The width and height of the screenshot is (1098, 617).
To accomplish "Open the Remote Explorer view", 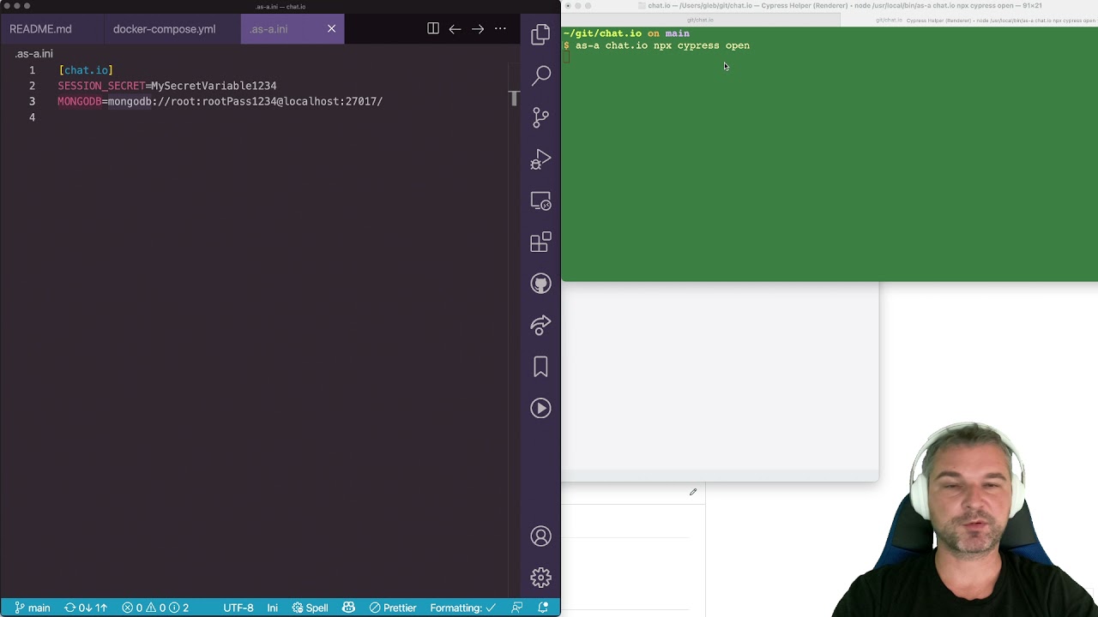I will pos(540,201).
